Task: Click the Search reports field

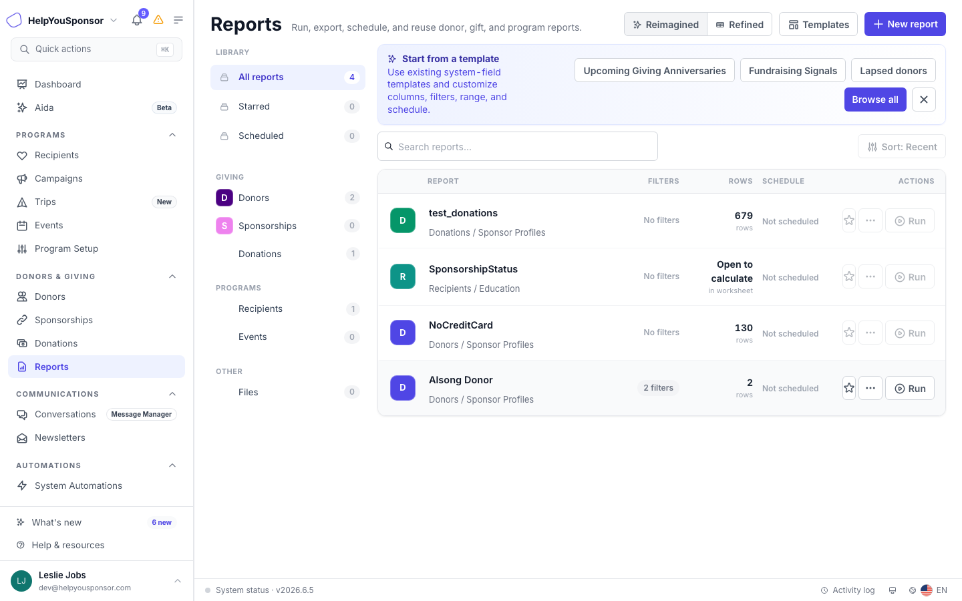Action: point(518,146)
